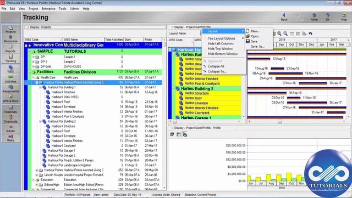Open the Tools menu
352x198 pixels.
point(63,9)
